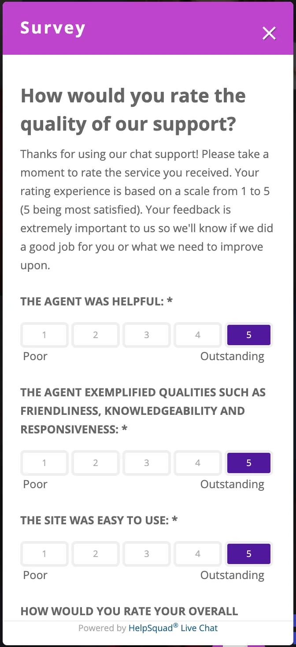
Task: Rate site ease of use as 1
Action: pyautogui.click(x=44, y=554)
